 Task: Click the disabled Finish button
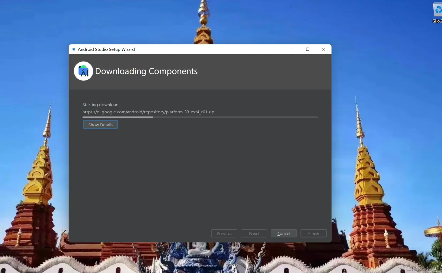(x=314, y=233)
